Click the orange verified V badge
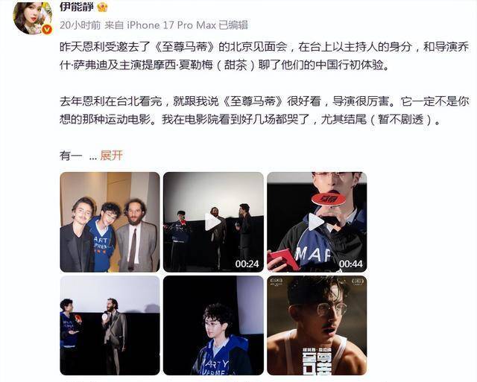The height and width of the screenshot is (382, 477). (x=46, y=30)
